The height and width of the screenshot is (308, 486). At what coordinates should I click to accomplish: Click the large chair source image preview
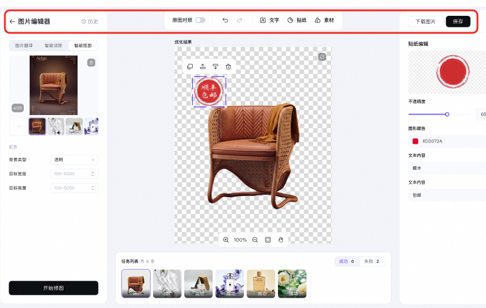pos(53,85)
